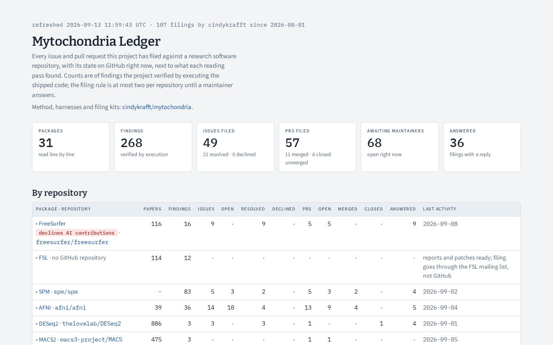Screen dimensions: 553x345
Task: Click AFNI's issues count 14
Action: point(211,308)
